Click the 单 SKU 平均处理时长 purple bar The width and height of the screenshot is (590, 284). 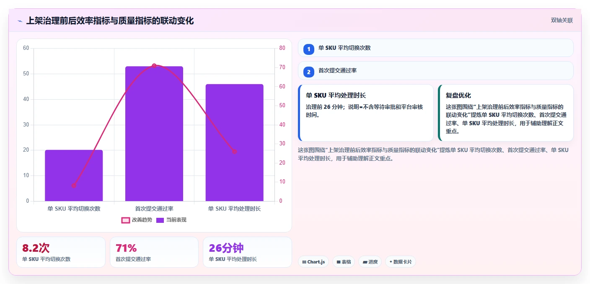point(234,142)
